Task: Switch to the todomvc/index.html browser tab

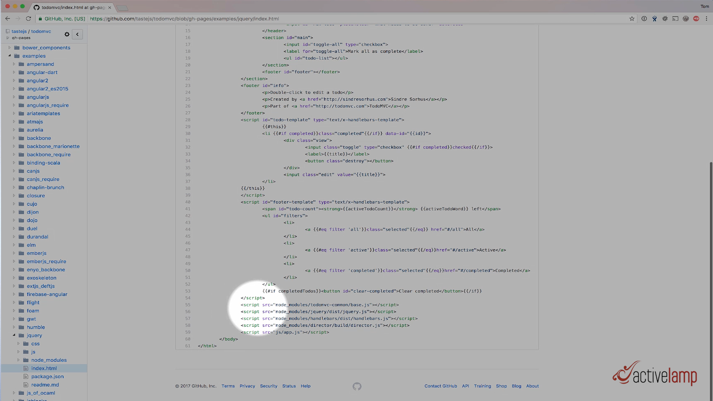Action: [73, 7]
